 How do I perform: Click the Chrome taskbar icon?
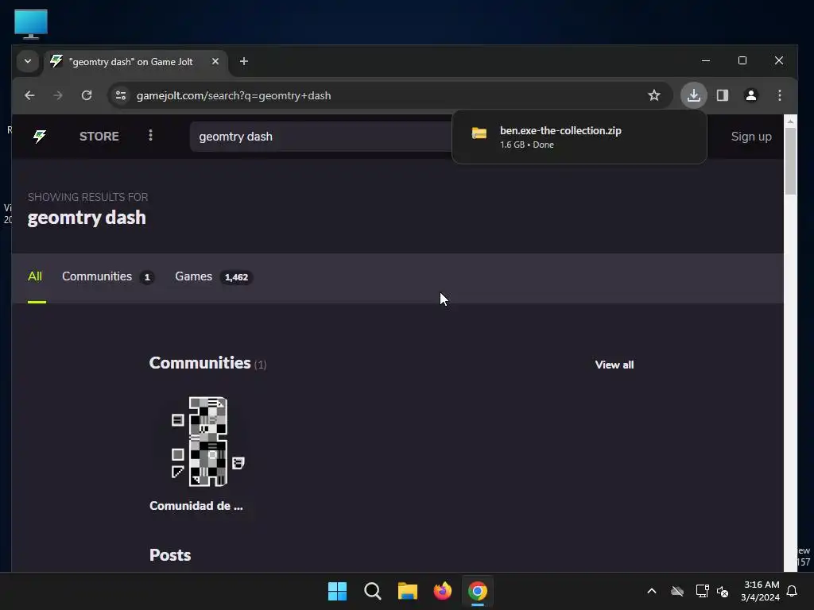[x=478, y=591]
